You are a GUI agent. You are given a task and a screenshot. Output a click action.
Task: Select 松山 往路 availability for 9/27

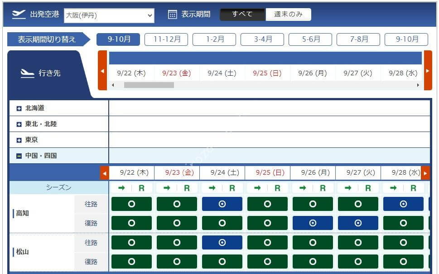[x=358, y=242]
